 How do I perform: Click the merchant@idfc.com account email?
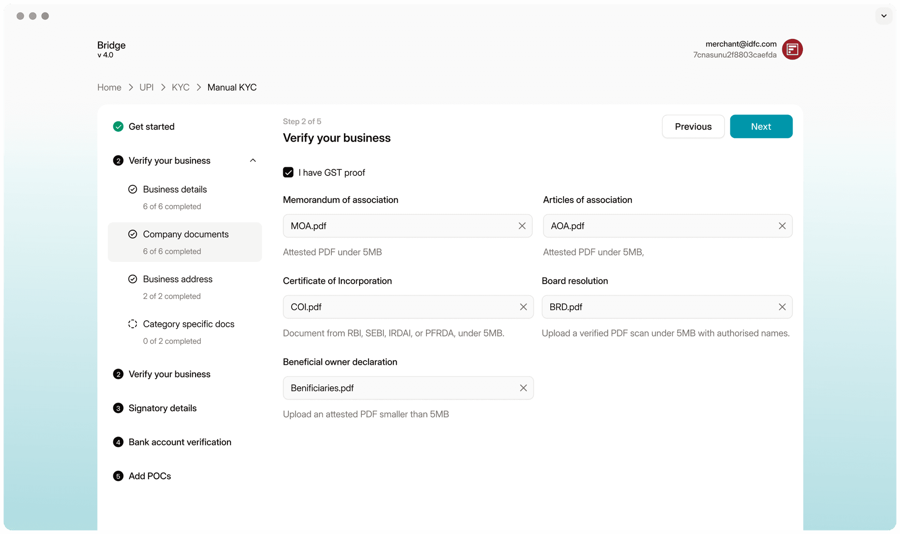pos(741,44)
